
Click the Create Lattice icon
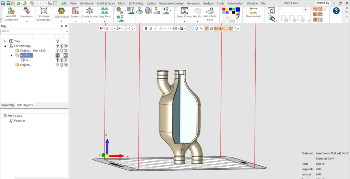89,11
